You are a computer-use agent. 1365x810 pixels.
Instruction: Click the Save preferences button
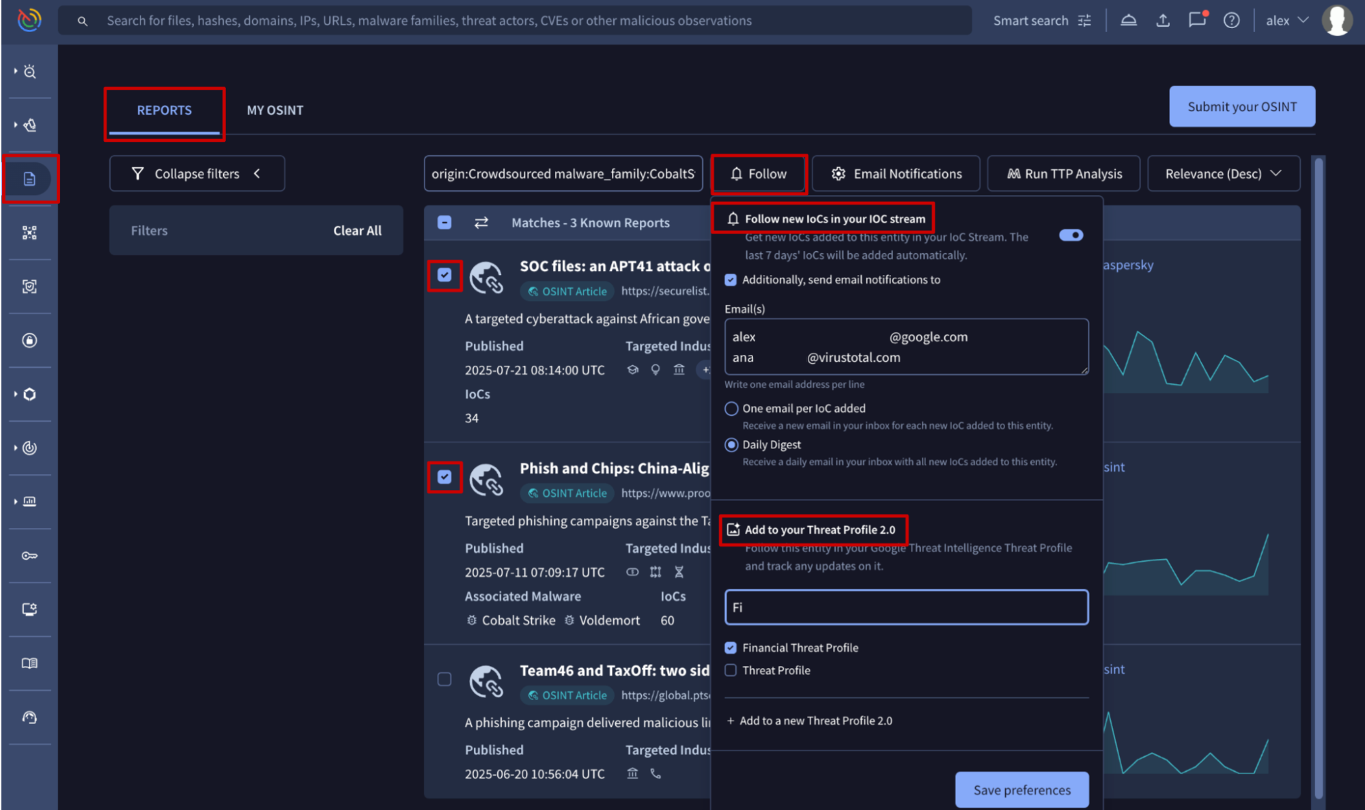point(1022,790)
